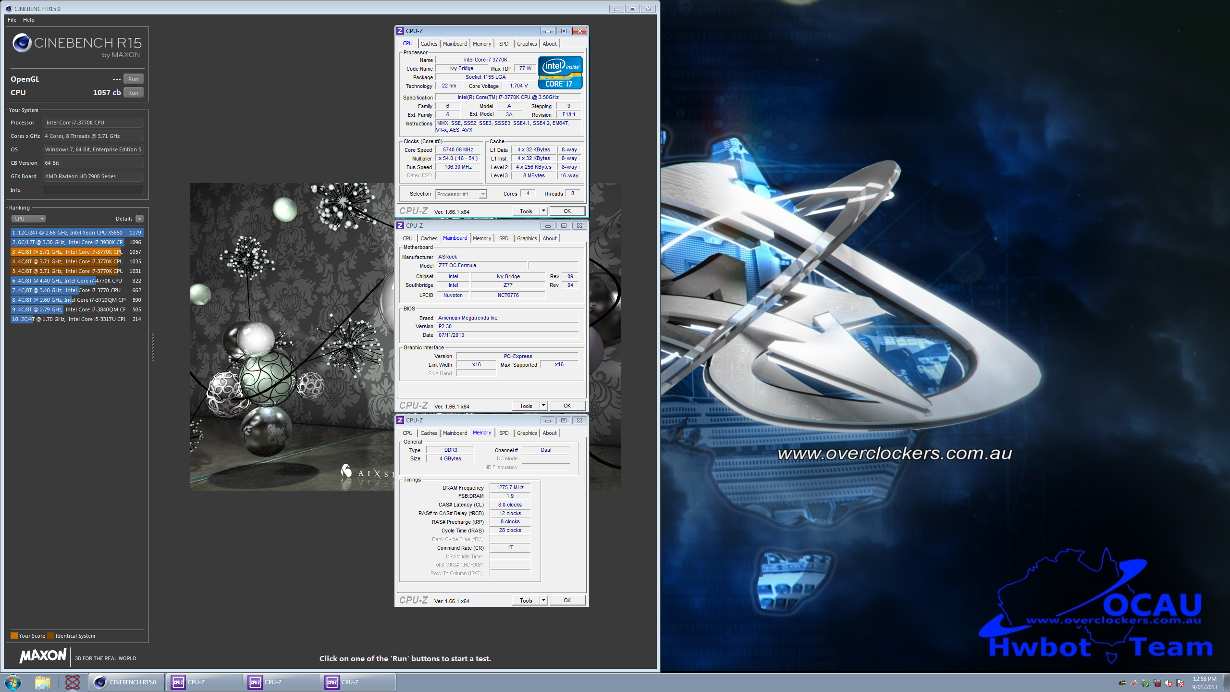
Task: Click the Z icon of the CPU-Z window showing the Memory tab
Action: click(400, 420)
